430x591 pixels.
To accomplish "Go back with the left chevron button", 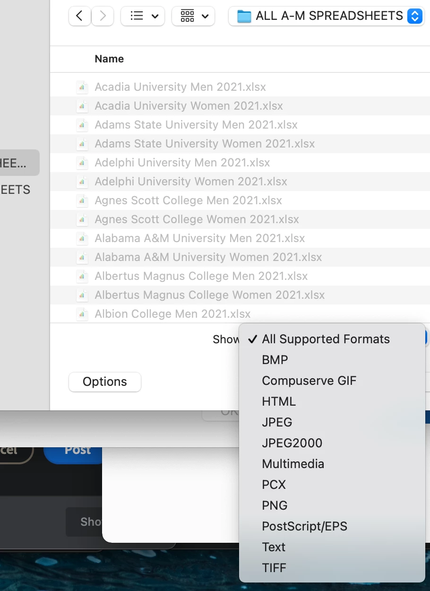I will point(79,16).
